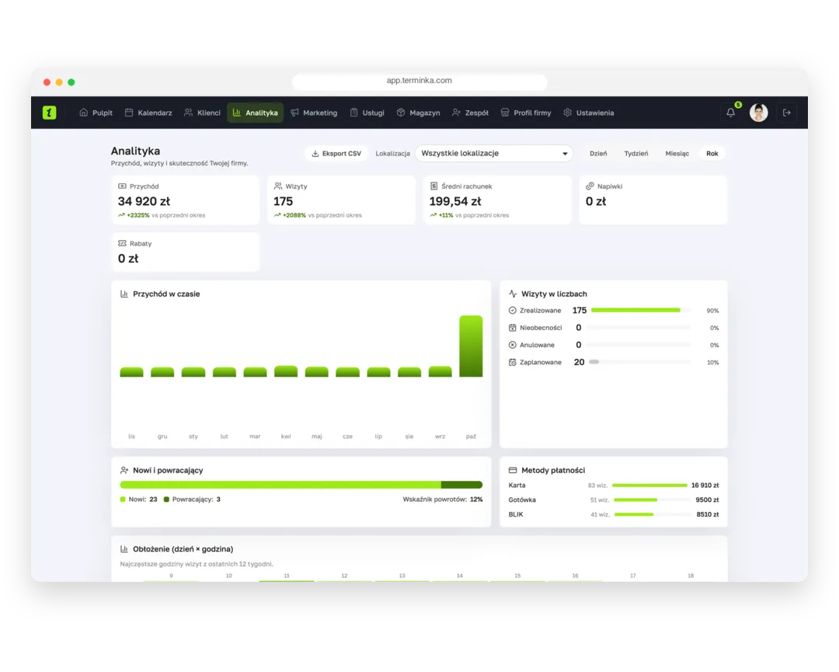Click the Wskaźnik powrotów 12% text

pos(443,500)
